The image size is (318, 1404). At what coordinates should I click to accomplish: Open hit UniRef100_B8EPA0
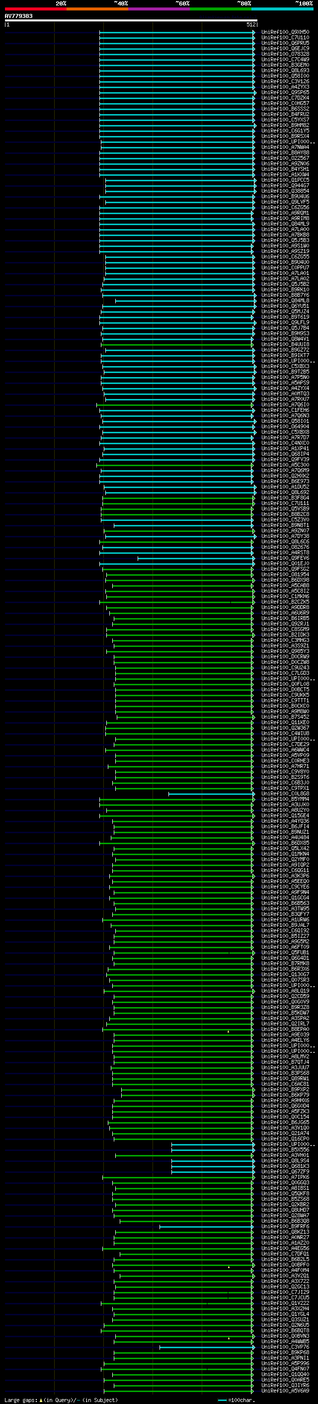pyautogui.click(x=285, y=1029)
